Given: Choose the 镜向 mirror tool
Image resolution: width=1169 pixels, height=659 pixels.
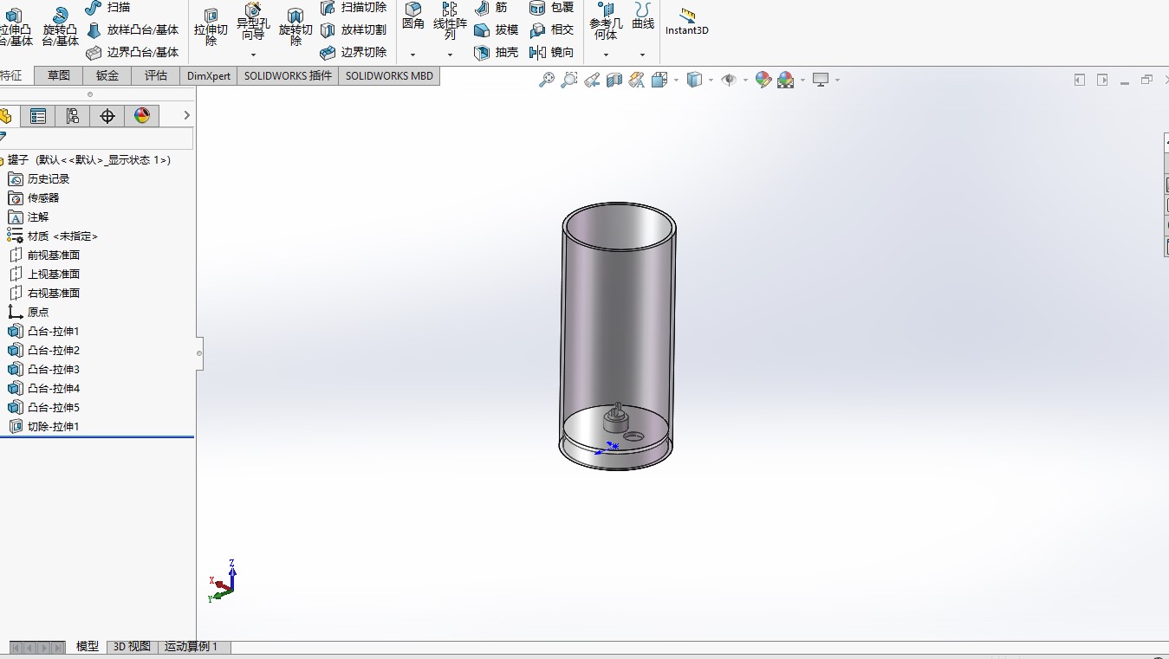Looking at the screenshot, I should [x=552, y=52].
